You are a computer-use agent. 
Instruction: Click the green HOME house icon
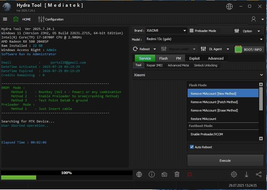[16, 19]
